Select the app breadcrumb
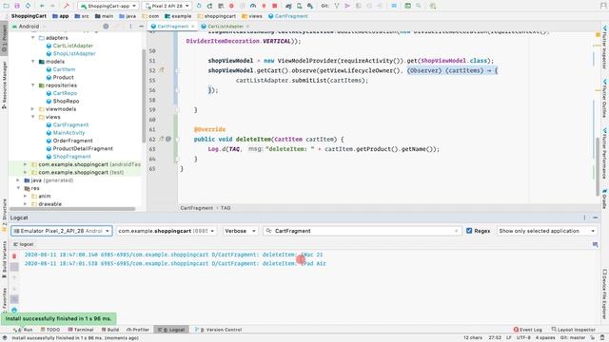The width and height of the screenshot is (609, 342). tap(61, 16)
